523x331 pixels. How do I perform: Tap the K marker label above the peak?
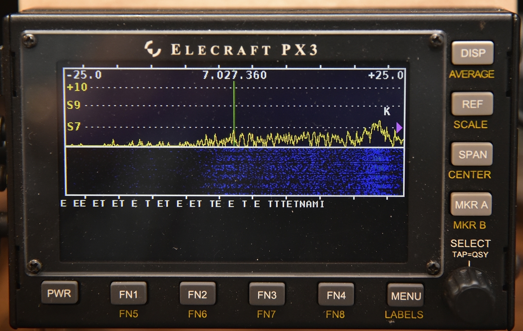pyautogui.click(x=387, y=111)
